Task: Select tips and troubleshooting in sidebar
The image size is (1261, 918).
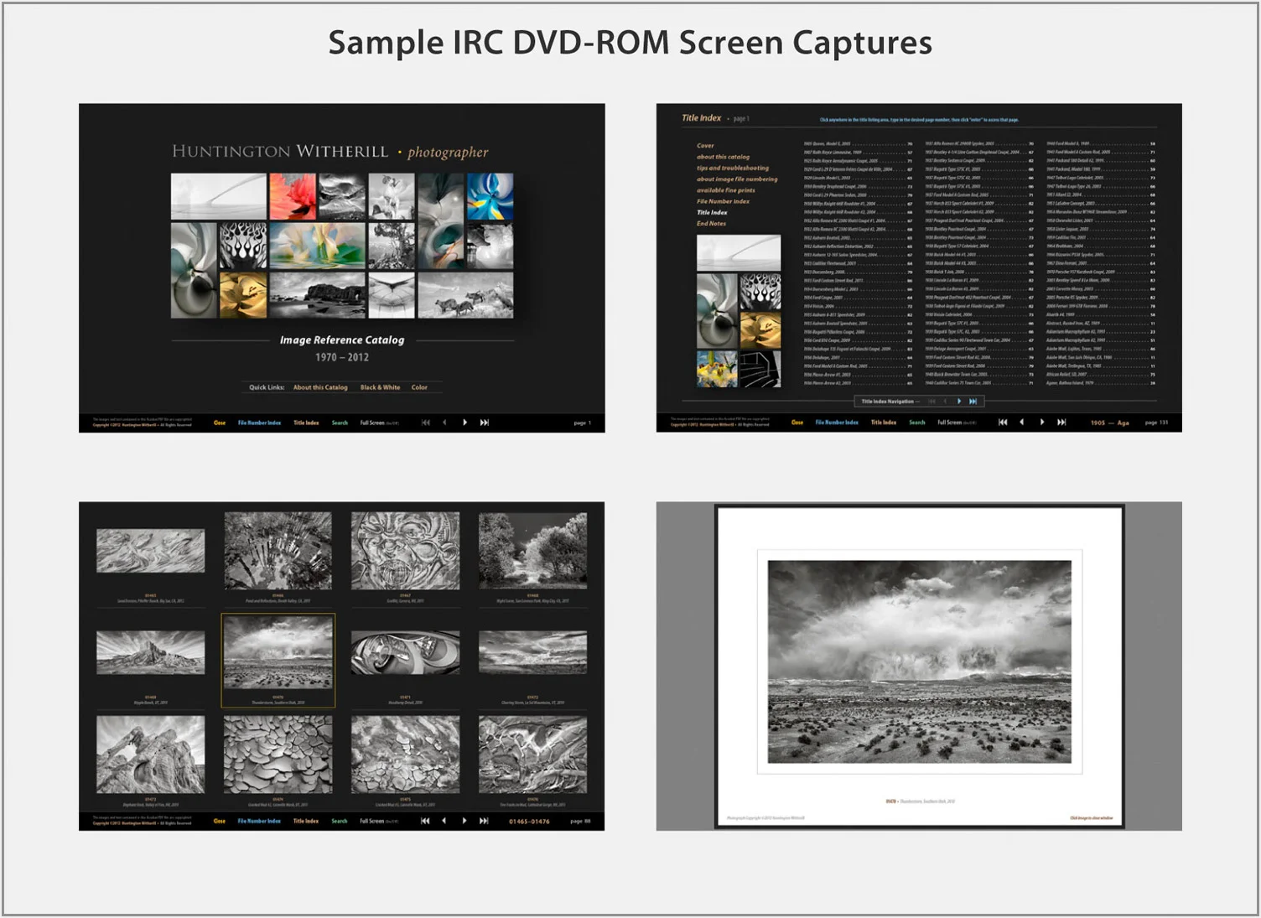Action: pyautogui.click(x=732, y=168)
